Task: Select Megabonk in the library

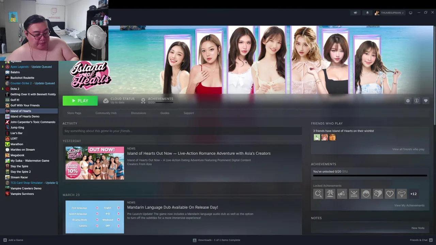Action: [x=17, y=155]
